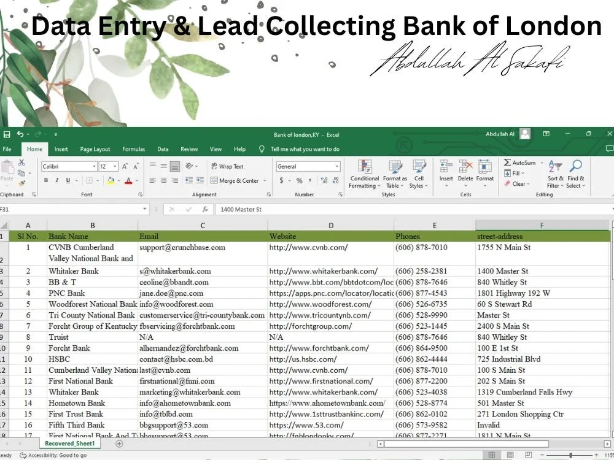Image resolution: width=614 pixels, height=460 pixels.
Task: Open Conditional Formatting menu
Action: point(365,174)
